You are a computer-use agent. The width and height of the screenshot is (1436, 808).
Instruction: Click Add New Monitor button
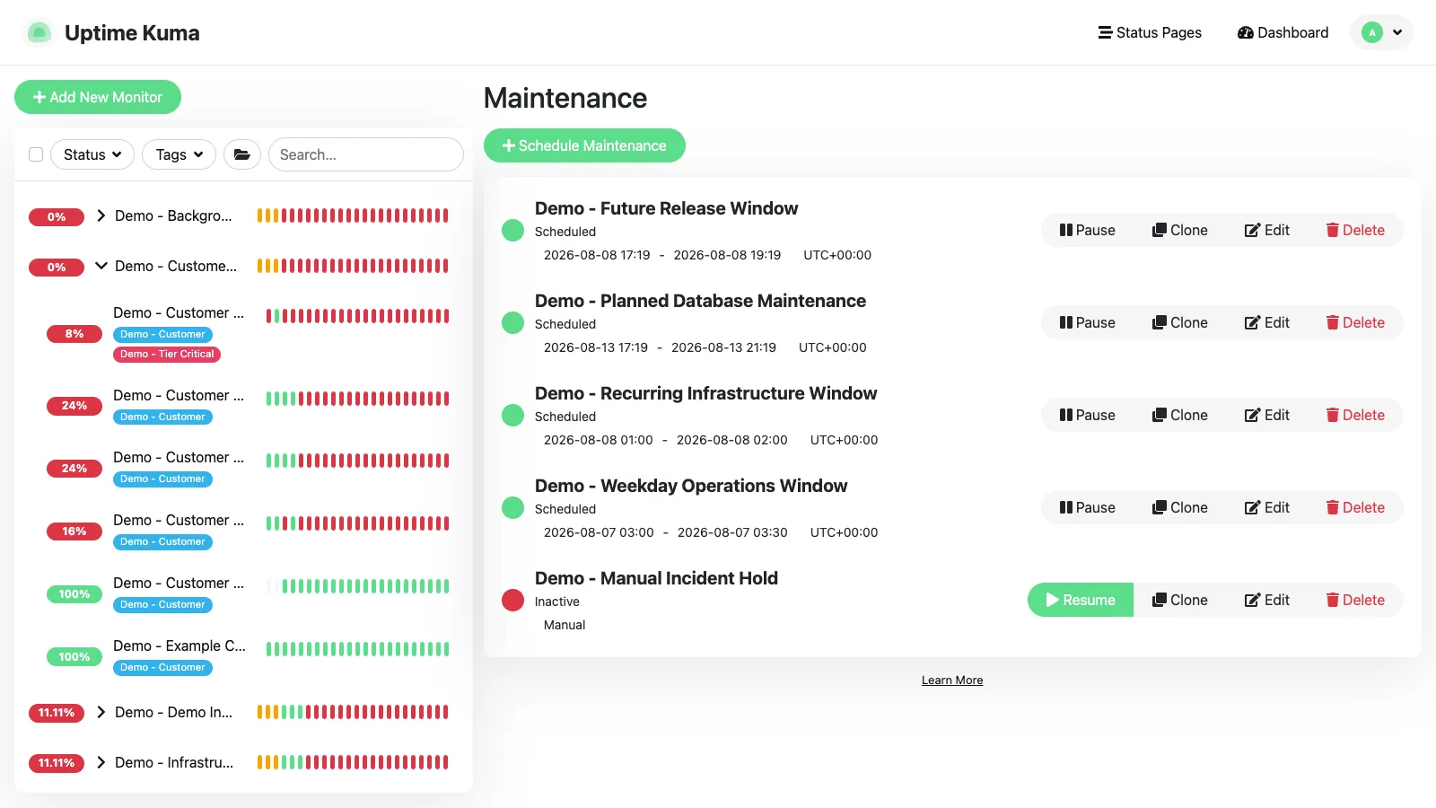pyautogui.click(x=98, y=97)
